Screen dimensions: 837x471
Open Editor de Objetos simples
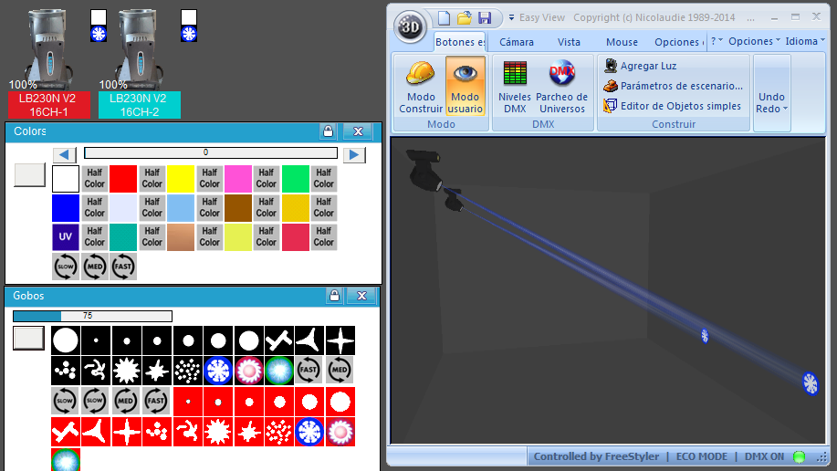click(673, 106)
